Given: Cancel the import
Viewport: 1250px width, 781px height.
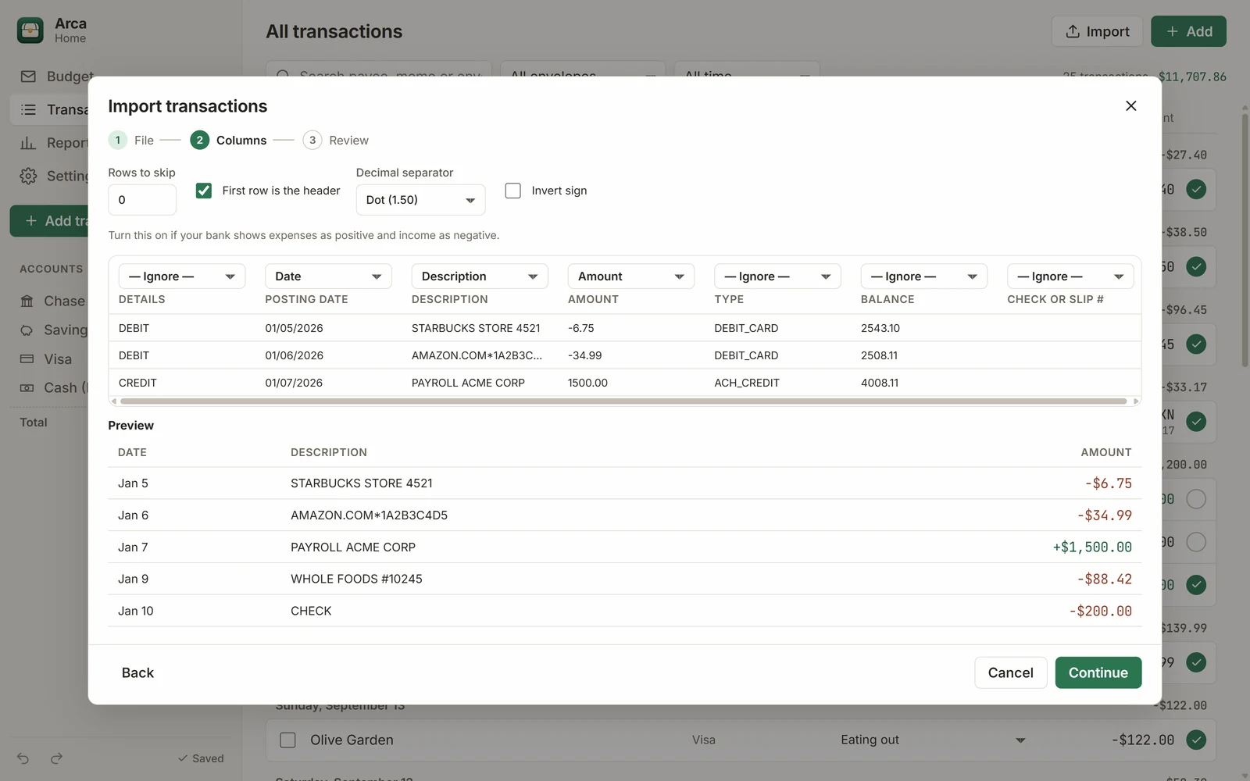Looking at the screenshot, I should pos(1010,672).
